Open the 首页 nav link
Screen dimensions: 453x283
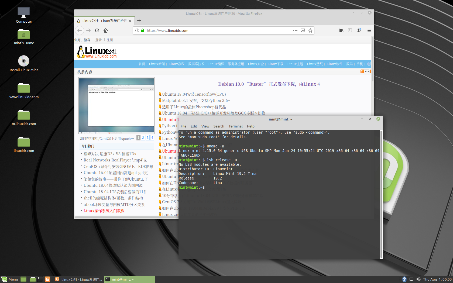click(x=142, y=64)
